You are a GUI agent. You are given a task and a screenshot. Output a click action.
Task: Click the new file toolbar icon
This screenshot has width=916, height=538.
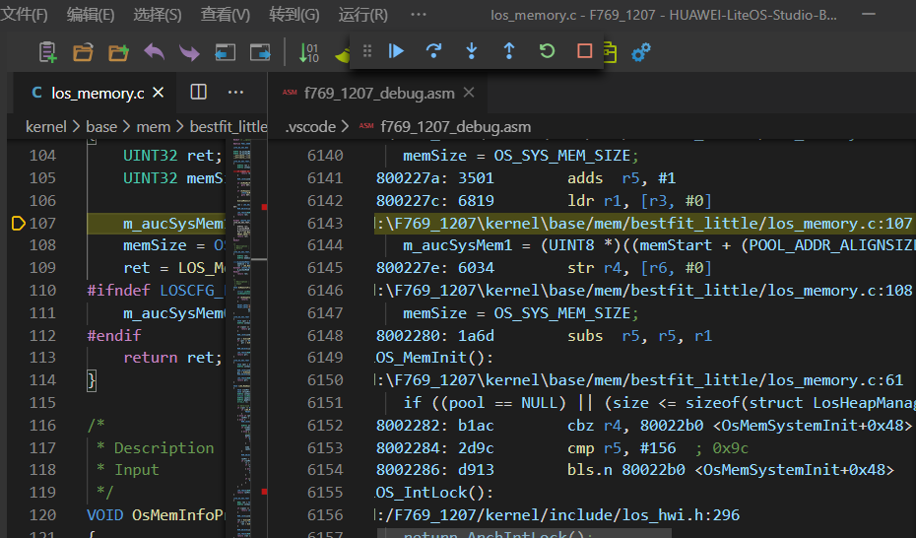tap(47, 52)
